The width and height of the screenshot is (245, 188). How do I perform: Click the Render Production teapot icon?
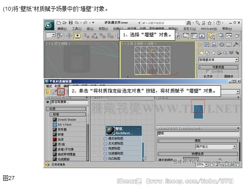point(237,36)
